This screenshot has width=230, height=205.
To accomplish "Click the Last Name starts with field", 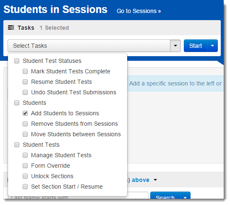I will coord(78,196).
